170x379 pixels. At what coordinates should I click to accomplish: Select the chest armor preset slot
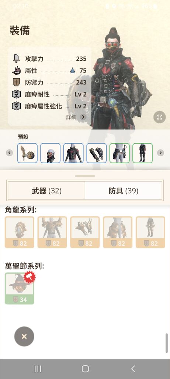(73, 153)
